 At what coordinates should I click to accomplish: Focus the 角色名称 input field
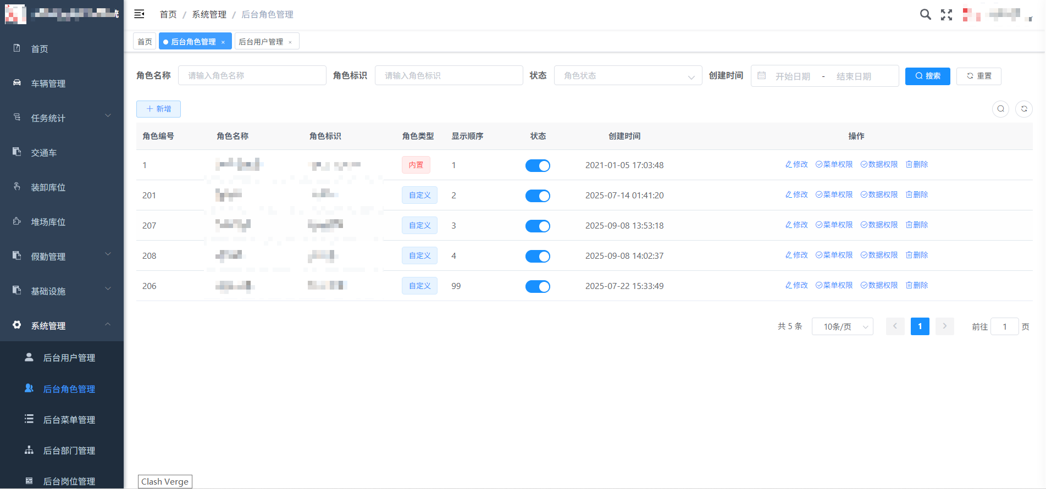point(252,75)
